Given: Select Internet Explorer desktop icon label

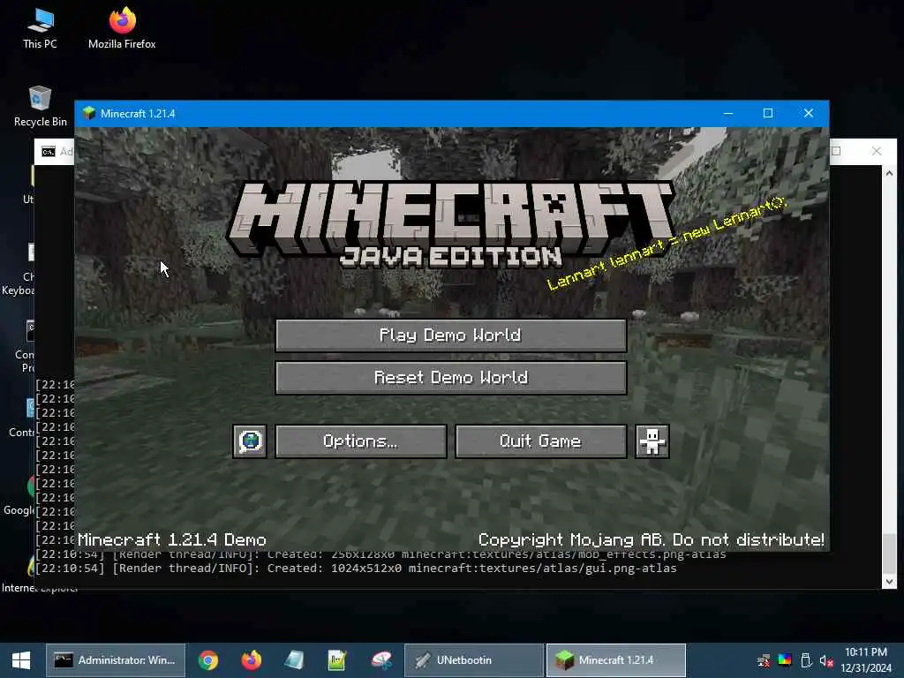Looking at the screenshot, I should (x=39, y=588).
